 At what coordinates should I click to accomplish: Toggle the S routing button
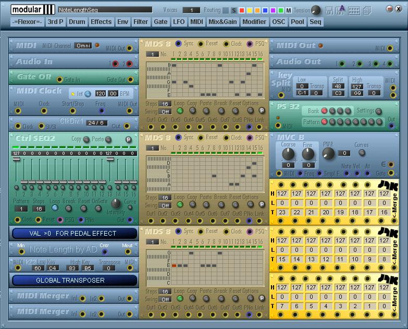point(233,10)
